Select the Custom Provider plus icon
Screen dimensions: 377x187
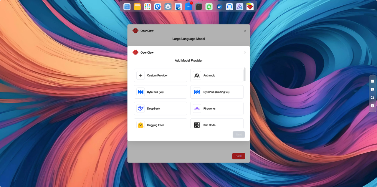pos(140,75)
